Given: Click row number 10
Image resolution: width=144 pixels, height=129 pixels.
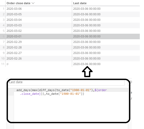Looking at the screenshot, I should 3,58.
